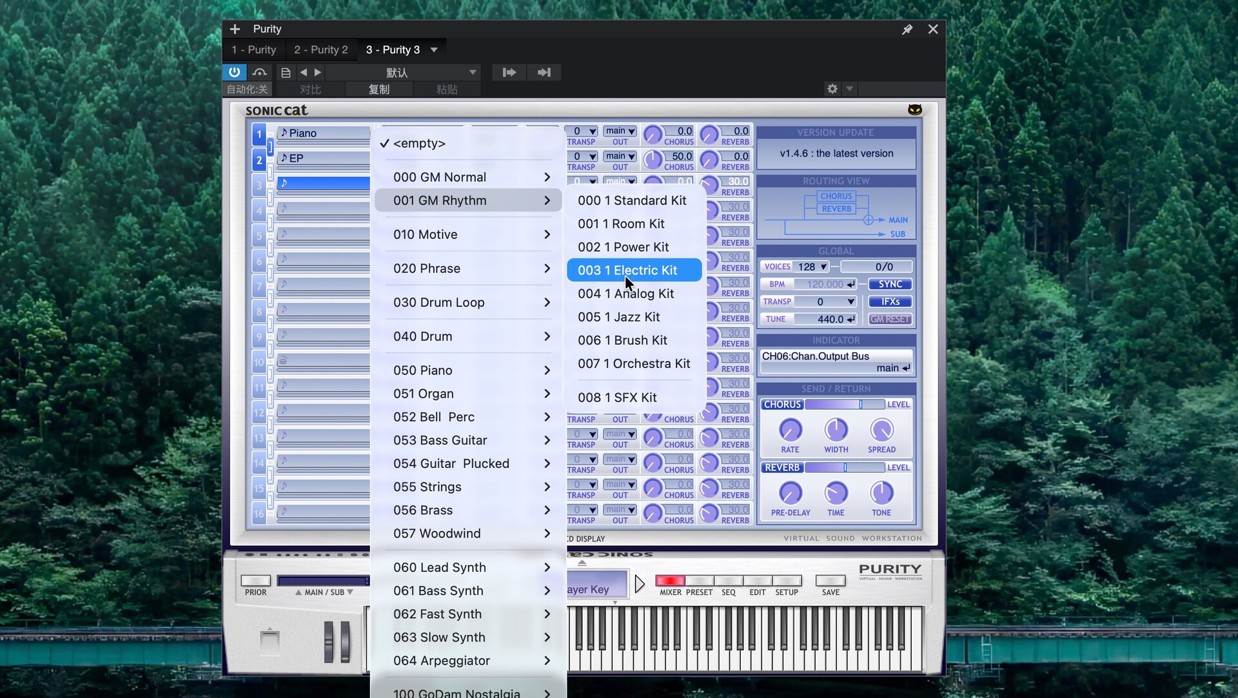Open the EP channel main OUT dropdown
The width and height of the screenshot is (1238, 698).
[x=620, y=156]
